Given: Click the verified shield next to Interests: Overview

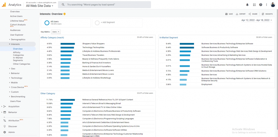Looking at the screenshot, I should pos(65,14).
